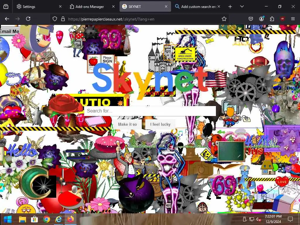300x225 pixels.
Task: Click the LOVE heart graphic
Action: click(282, 182)
